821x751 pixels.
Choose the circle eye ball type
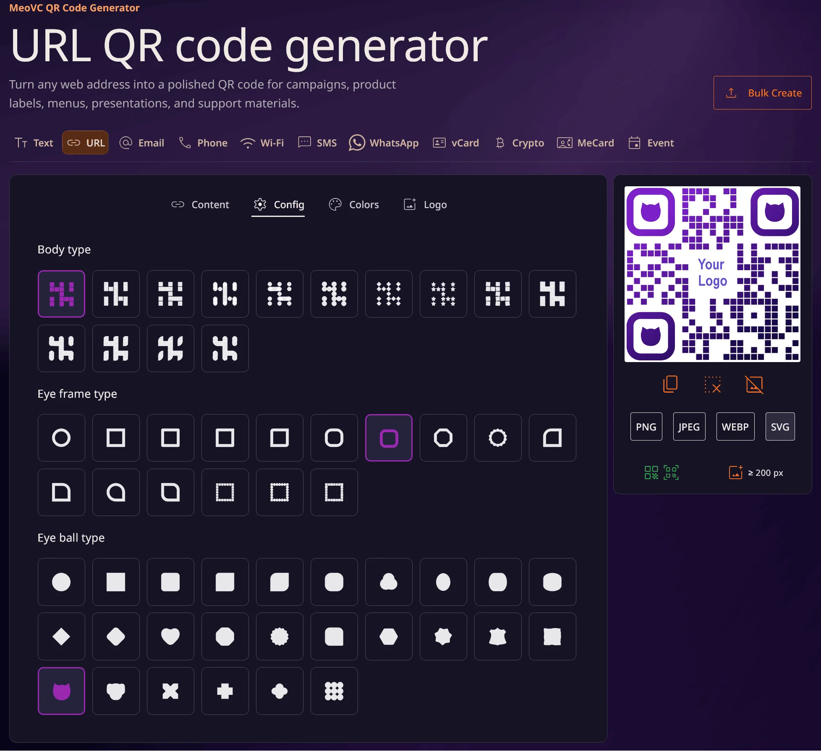click(61, 582)
